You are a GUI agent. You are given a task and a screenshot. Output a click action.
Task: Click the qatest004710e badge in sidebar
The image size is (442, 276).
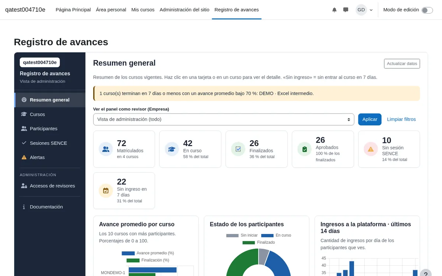(40, 62)
